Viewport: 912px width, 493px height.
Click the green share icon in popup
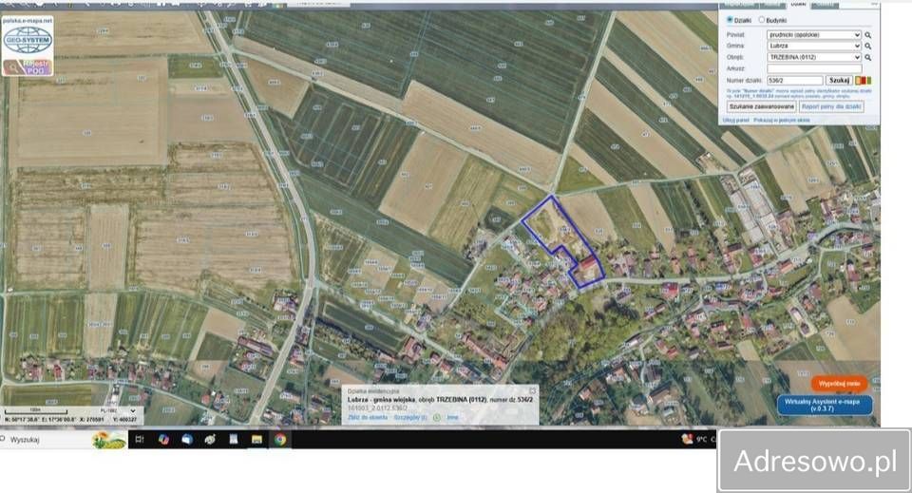click(x=437, y=417)
